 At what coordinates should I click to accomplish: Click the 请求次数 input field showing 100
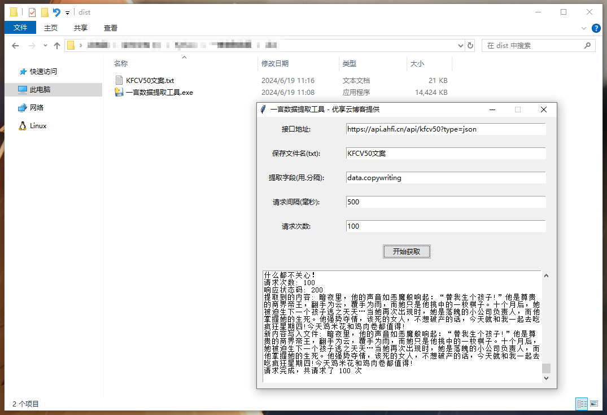click(x=446, y=226)
